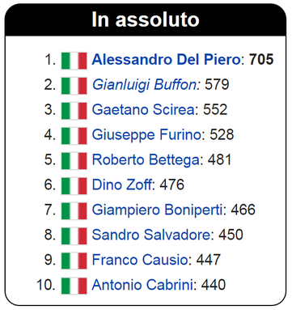The width and height of the screenshot is (292, 310).
Task: Follow the Gaetano Scirea link
Action: pyautogui.click(x=143, y=109)
